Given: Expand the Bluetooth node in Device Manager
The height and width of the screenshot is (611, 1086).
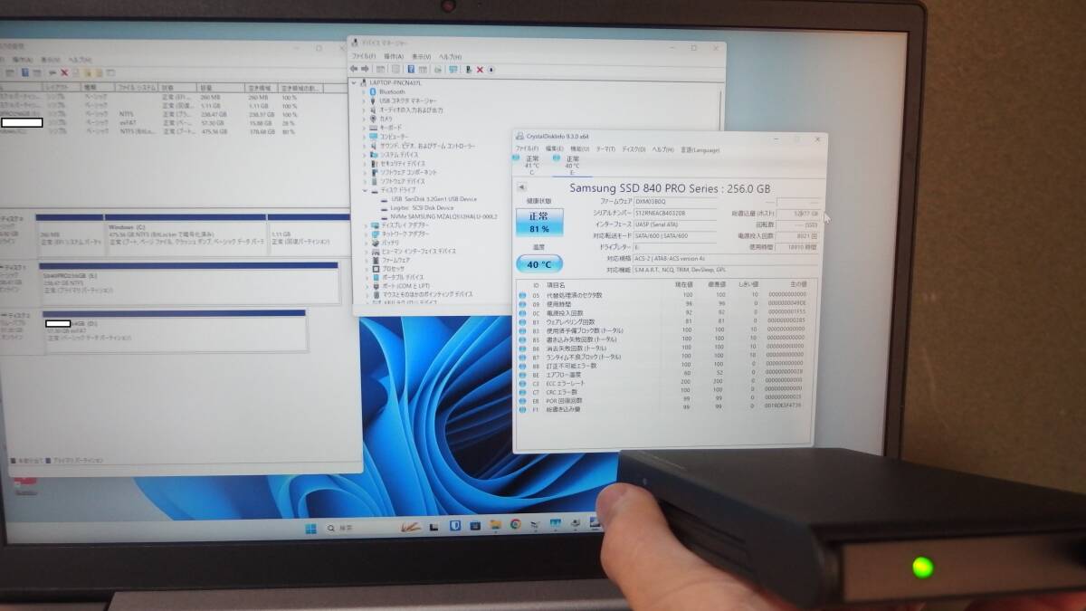Looking at the screenshot, I should click(x=364, y=91).
